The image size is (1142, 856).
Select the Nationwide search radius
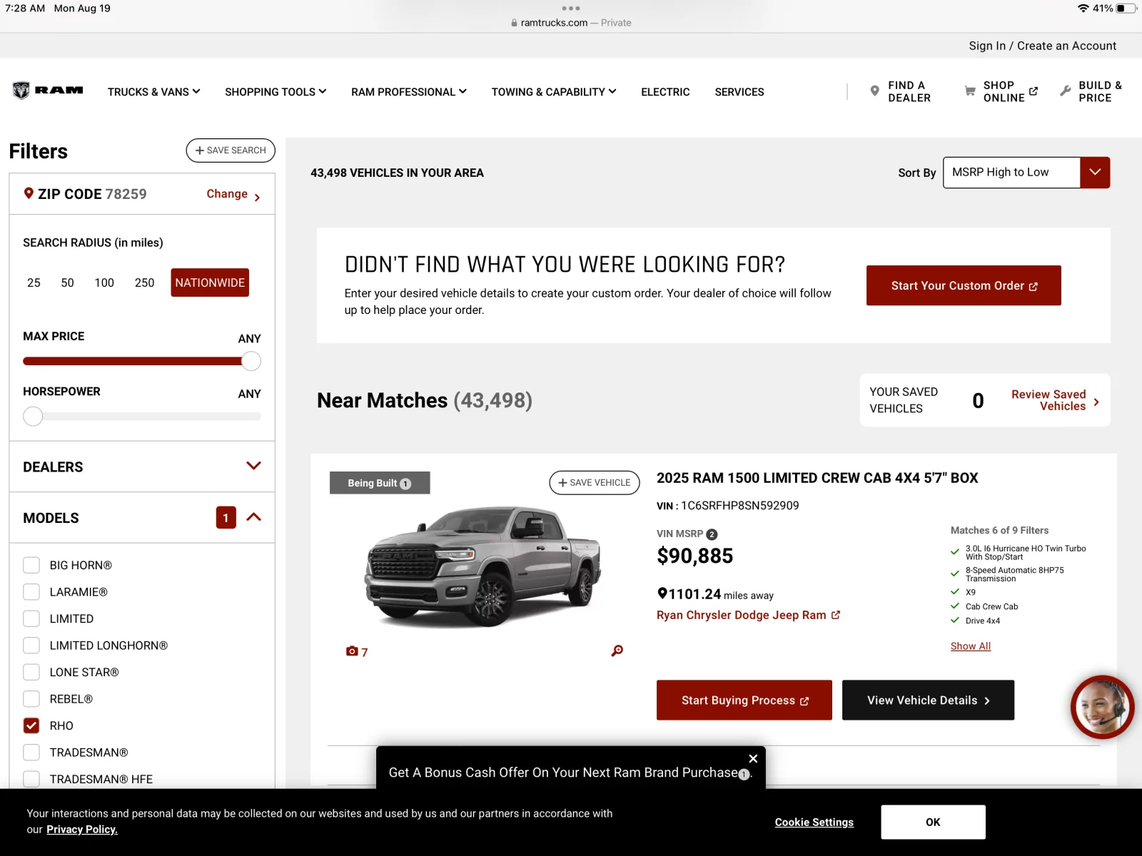[210, 282]
